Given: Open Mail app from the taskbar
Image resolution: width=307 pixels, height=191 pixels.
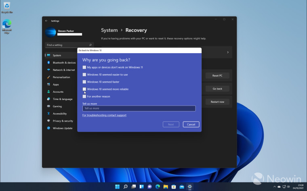Looking at the screenshot, I should click(x=182, y=187).
